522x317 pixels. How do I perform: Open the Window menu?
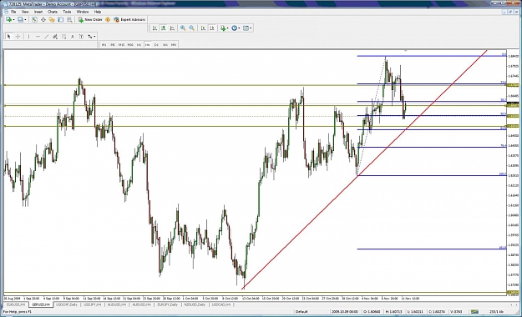[83, 12]
